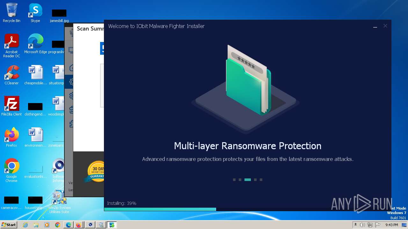Screen dimensions: 408x229
Task: Click the 30 Day Money Back Guarantee badge
Action: 95,172
